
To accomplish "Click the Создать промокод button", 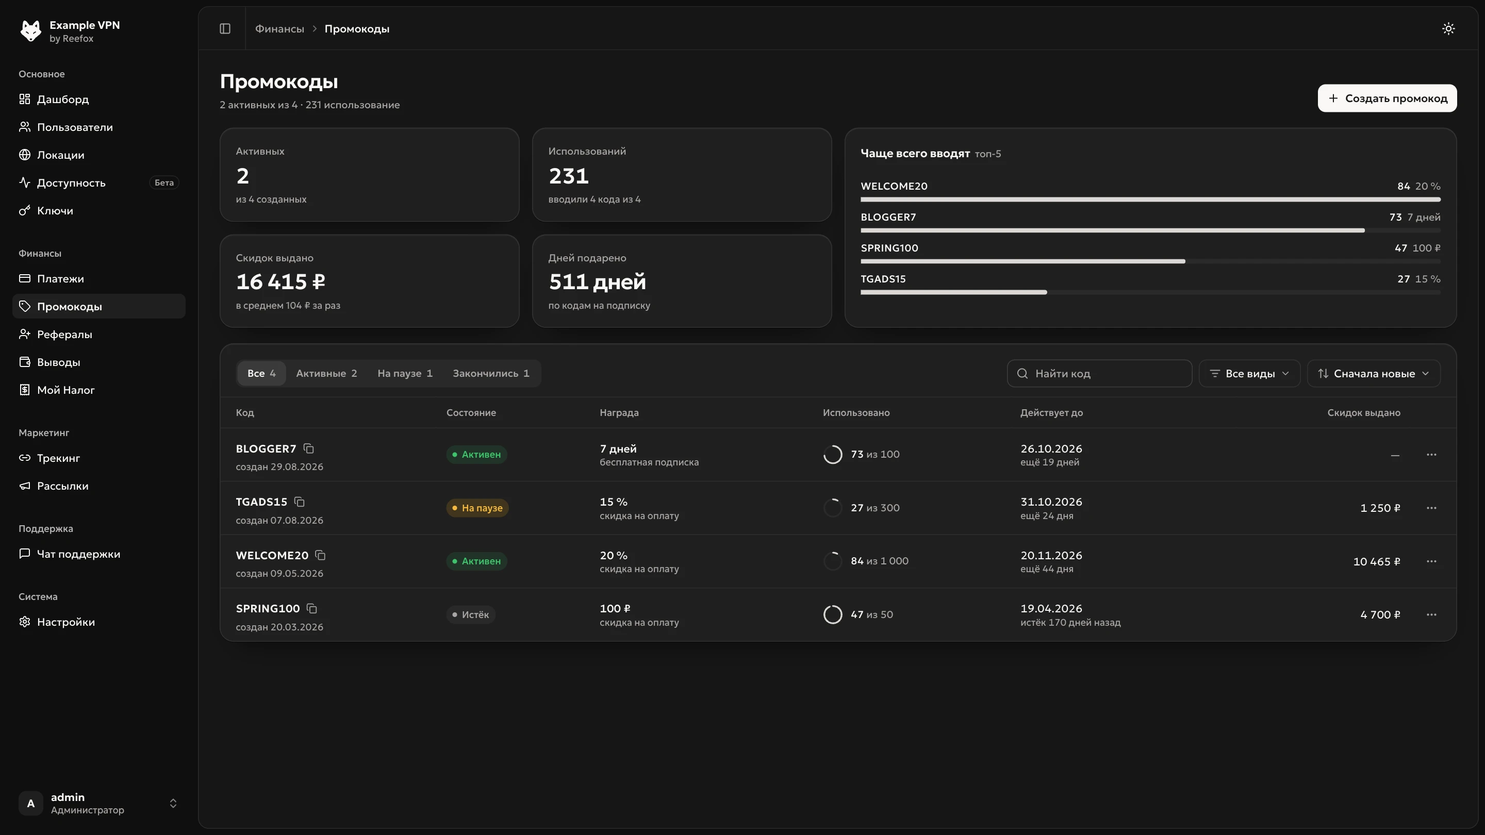I will click(x=1387, y=98).
